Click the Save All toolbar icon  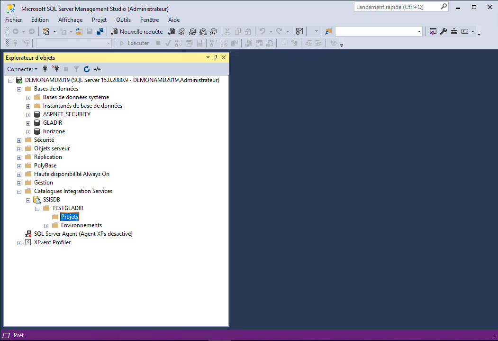pyautogui.click(x=100, y=32)
